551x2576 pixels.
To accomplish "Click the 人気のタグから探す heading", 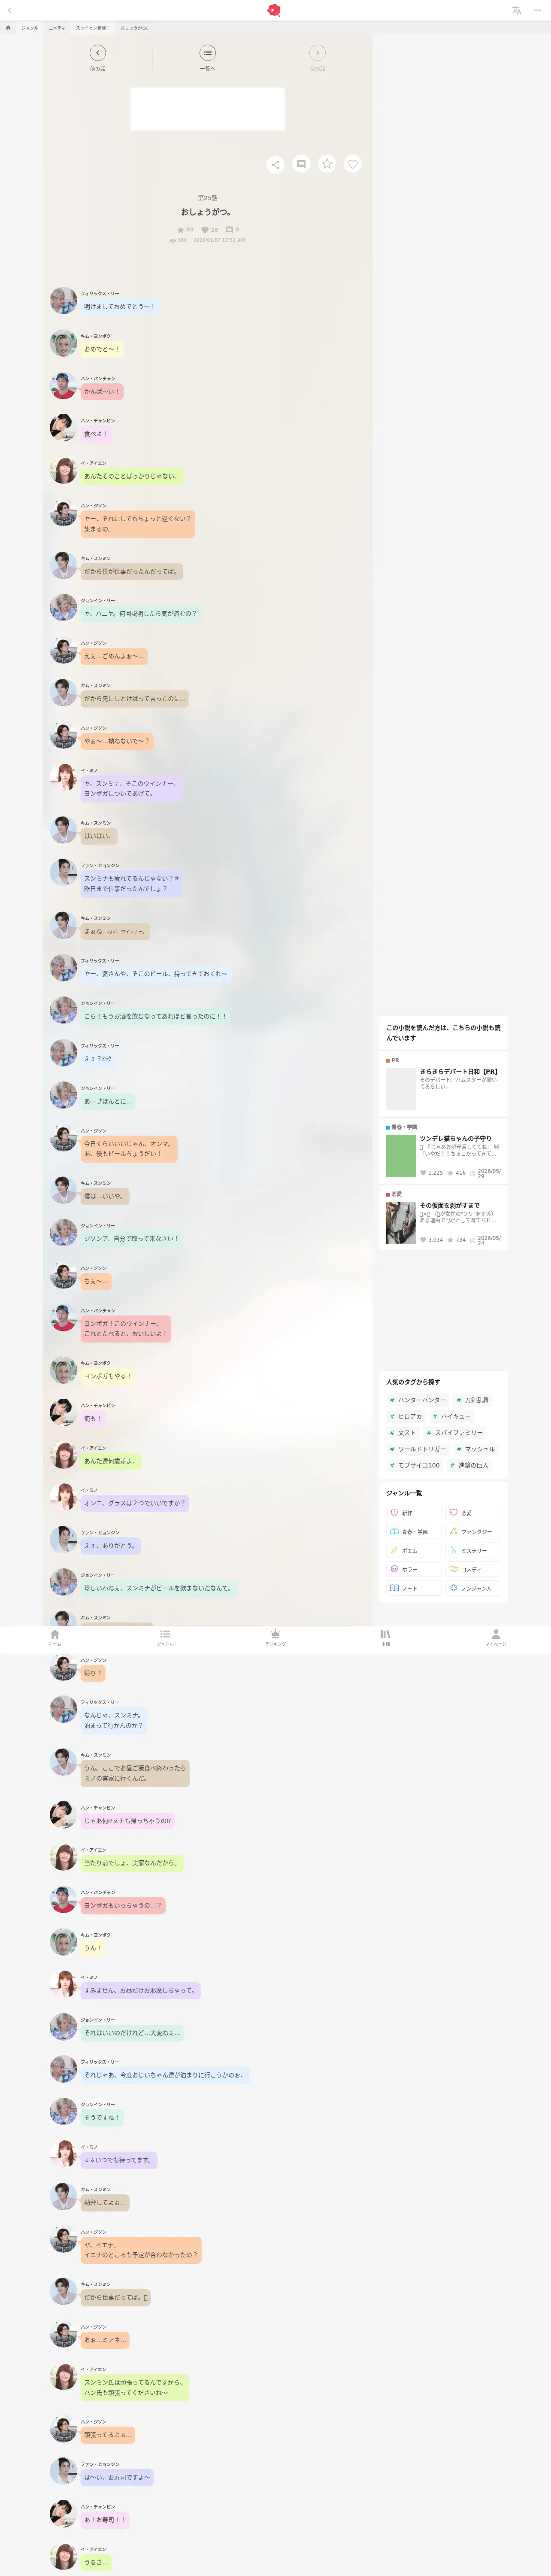I will point(413,1382).
